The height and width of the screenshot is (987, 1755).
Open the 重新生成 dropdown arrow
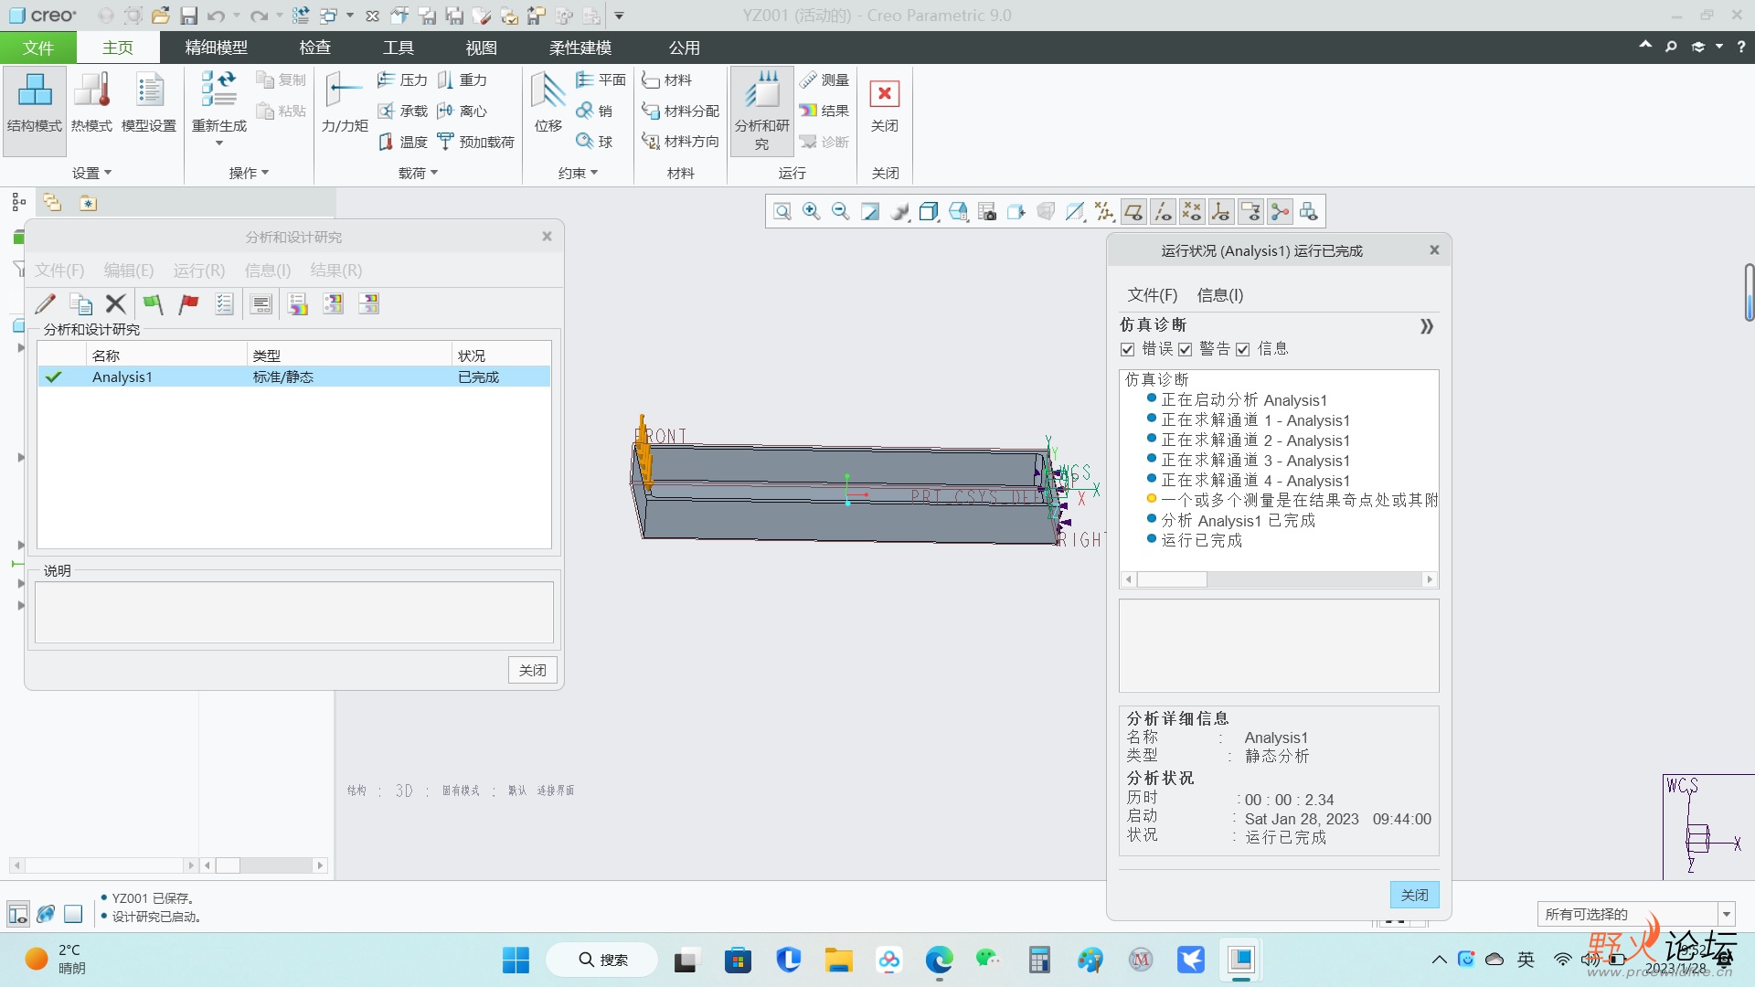pyautogui.click(x=219, y=143)
